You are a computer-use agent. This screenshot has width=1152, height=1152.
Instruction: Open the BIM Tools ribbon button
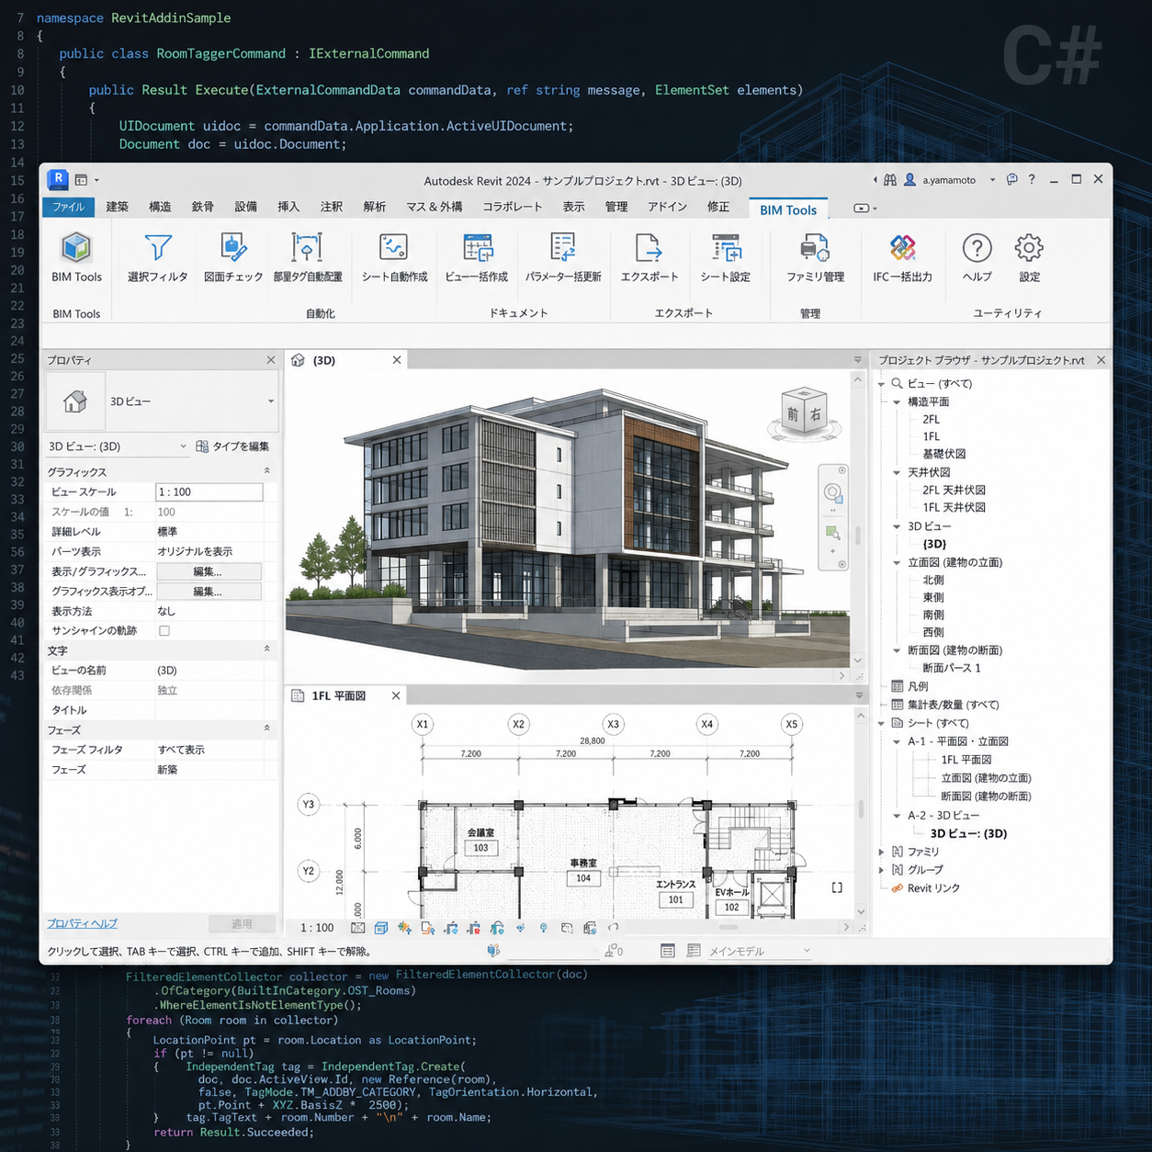76,256
